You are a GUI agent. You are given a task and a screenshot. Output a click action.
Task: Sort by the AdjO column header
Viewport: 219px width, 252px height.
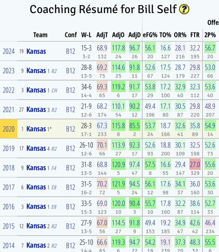(118, 35)
